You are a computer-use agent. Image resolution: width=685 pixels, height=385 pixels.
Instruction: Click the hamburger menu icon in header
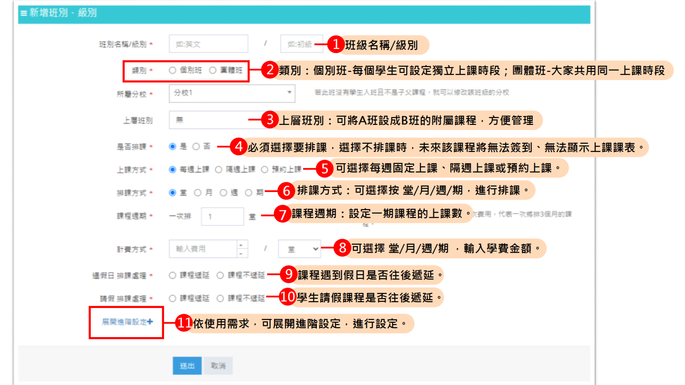24,13
